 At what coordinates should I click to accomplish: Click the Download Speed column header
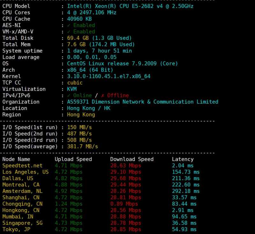pyautogui.click(x=132, y=159)
